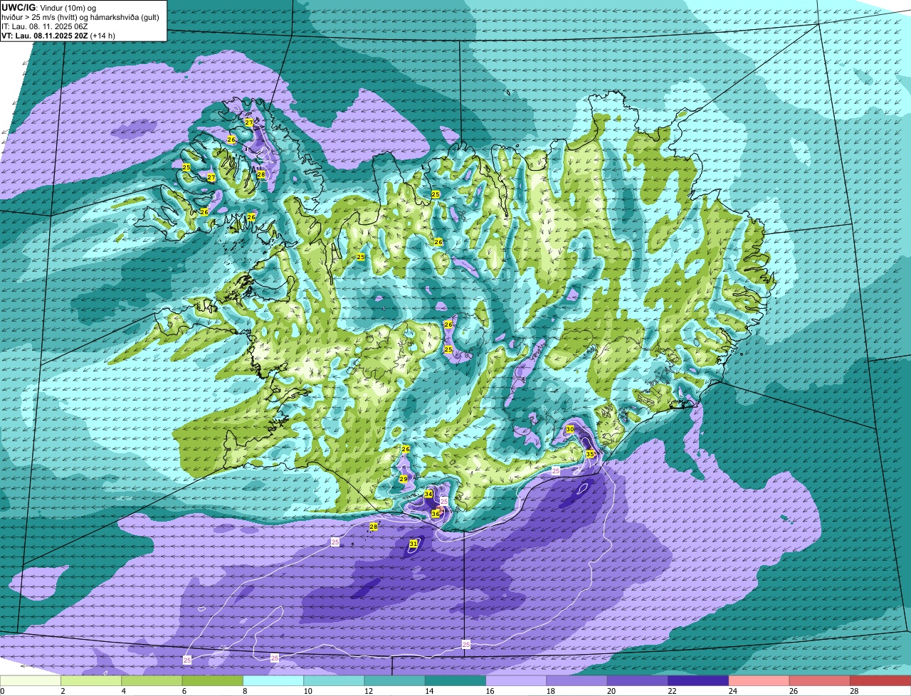Click the valid time 'VT: Lau. 08.11.2025 20Z (+14 h)'

click(x=58, y=36)
